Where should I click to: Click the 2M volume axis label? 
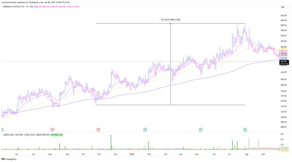click(x=282, y=145)
